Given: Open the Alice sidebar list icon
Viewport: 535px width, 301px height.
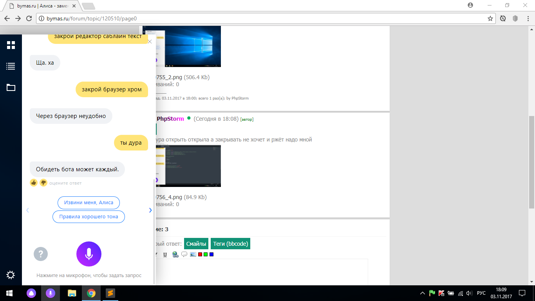Looking at the screenshot, I should 11,66.
